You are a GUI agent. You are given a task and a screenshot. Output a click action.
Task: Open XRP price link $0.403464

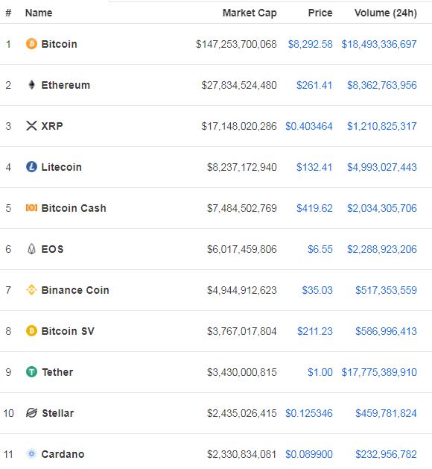tap(309, 126)
